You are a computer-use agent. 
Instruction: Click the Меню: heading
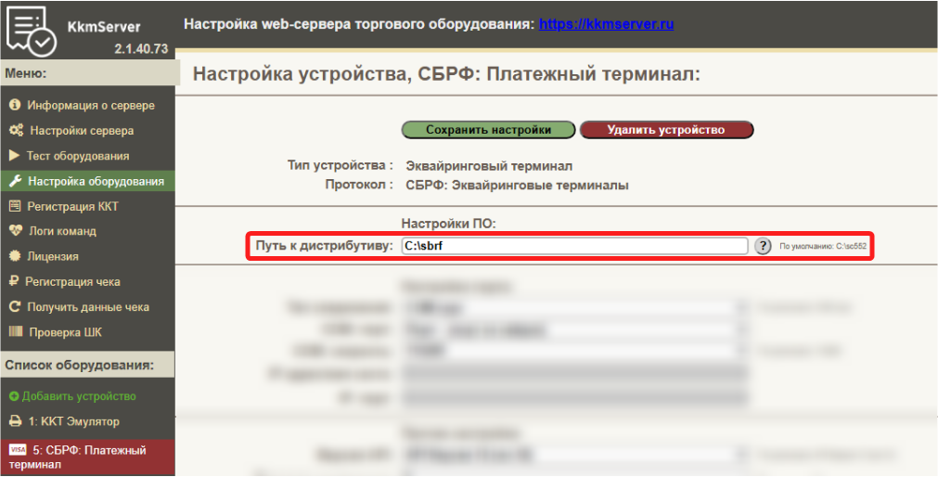26,73
